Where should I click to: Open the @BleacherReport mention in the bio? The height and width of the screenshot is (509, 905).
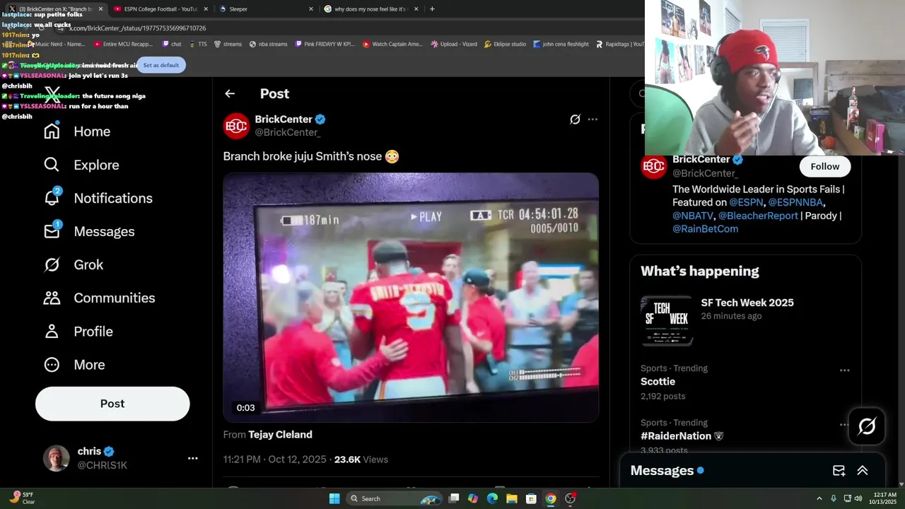tap(758, 216)
